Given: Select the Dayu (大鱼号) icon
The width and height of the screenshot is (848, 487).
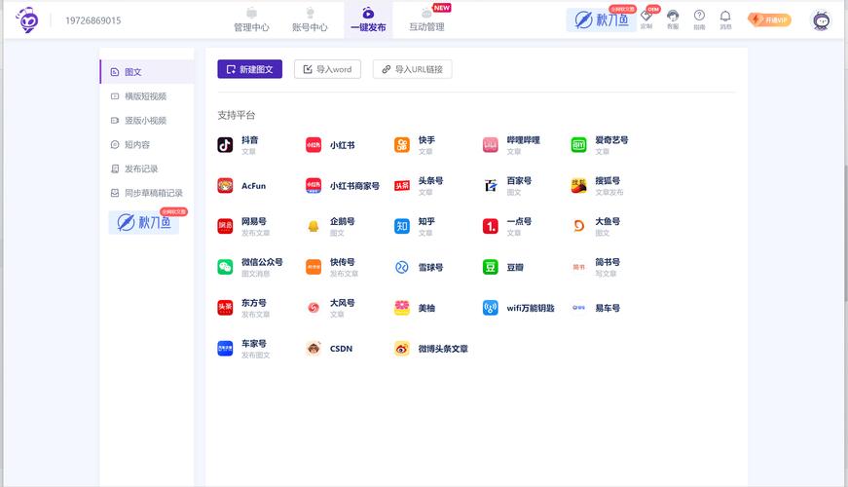Looking at the screenshot, I should pos(578,226).
